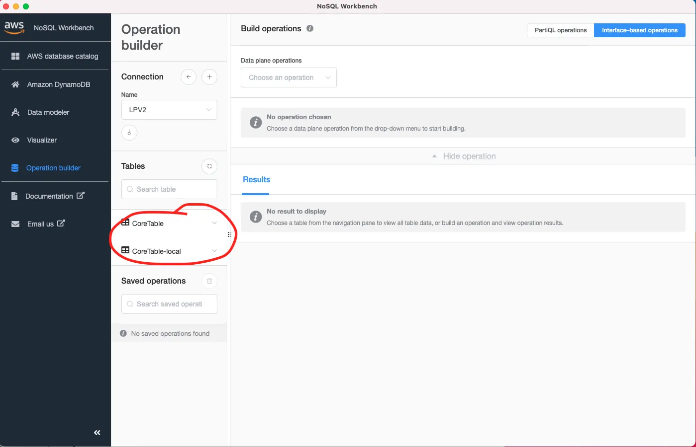This screenshot has width=696, height=447.
Task: Click the Operation builder panel heading
Action: click(151, 37)
